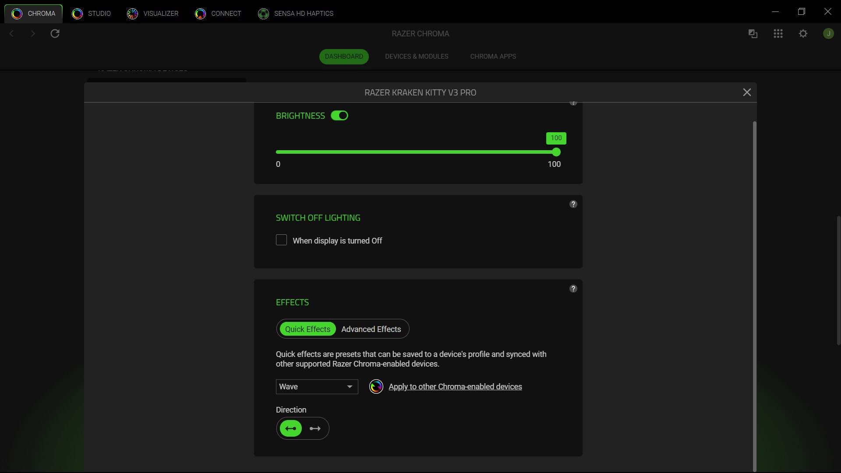Open the apps grid menu
This screenshot has width=841, height=473.
pos(778,33)
